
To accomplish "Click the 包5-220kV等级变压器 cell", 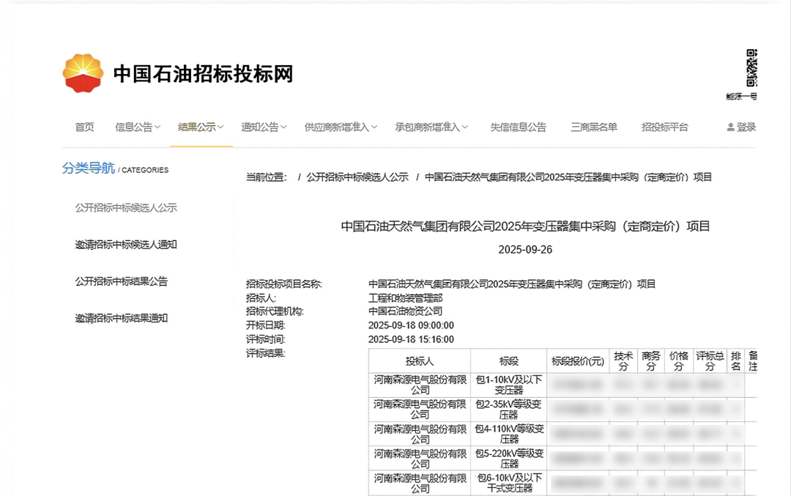I will (x=508, y=458).
